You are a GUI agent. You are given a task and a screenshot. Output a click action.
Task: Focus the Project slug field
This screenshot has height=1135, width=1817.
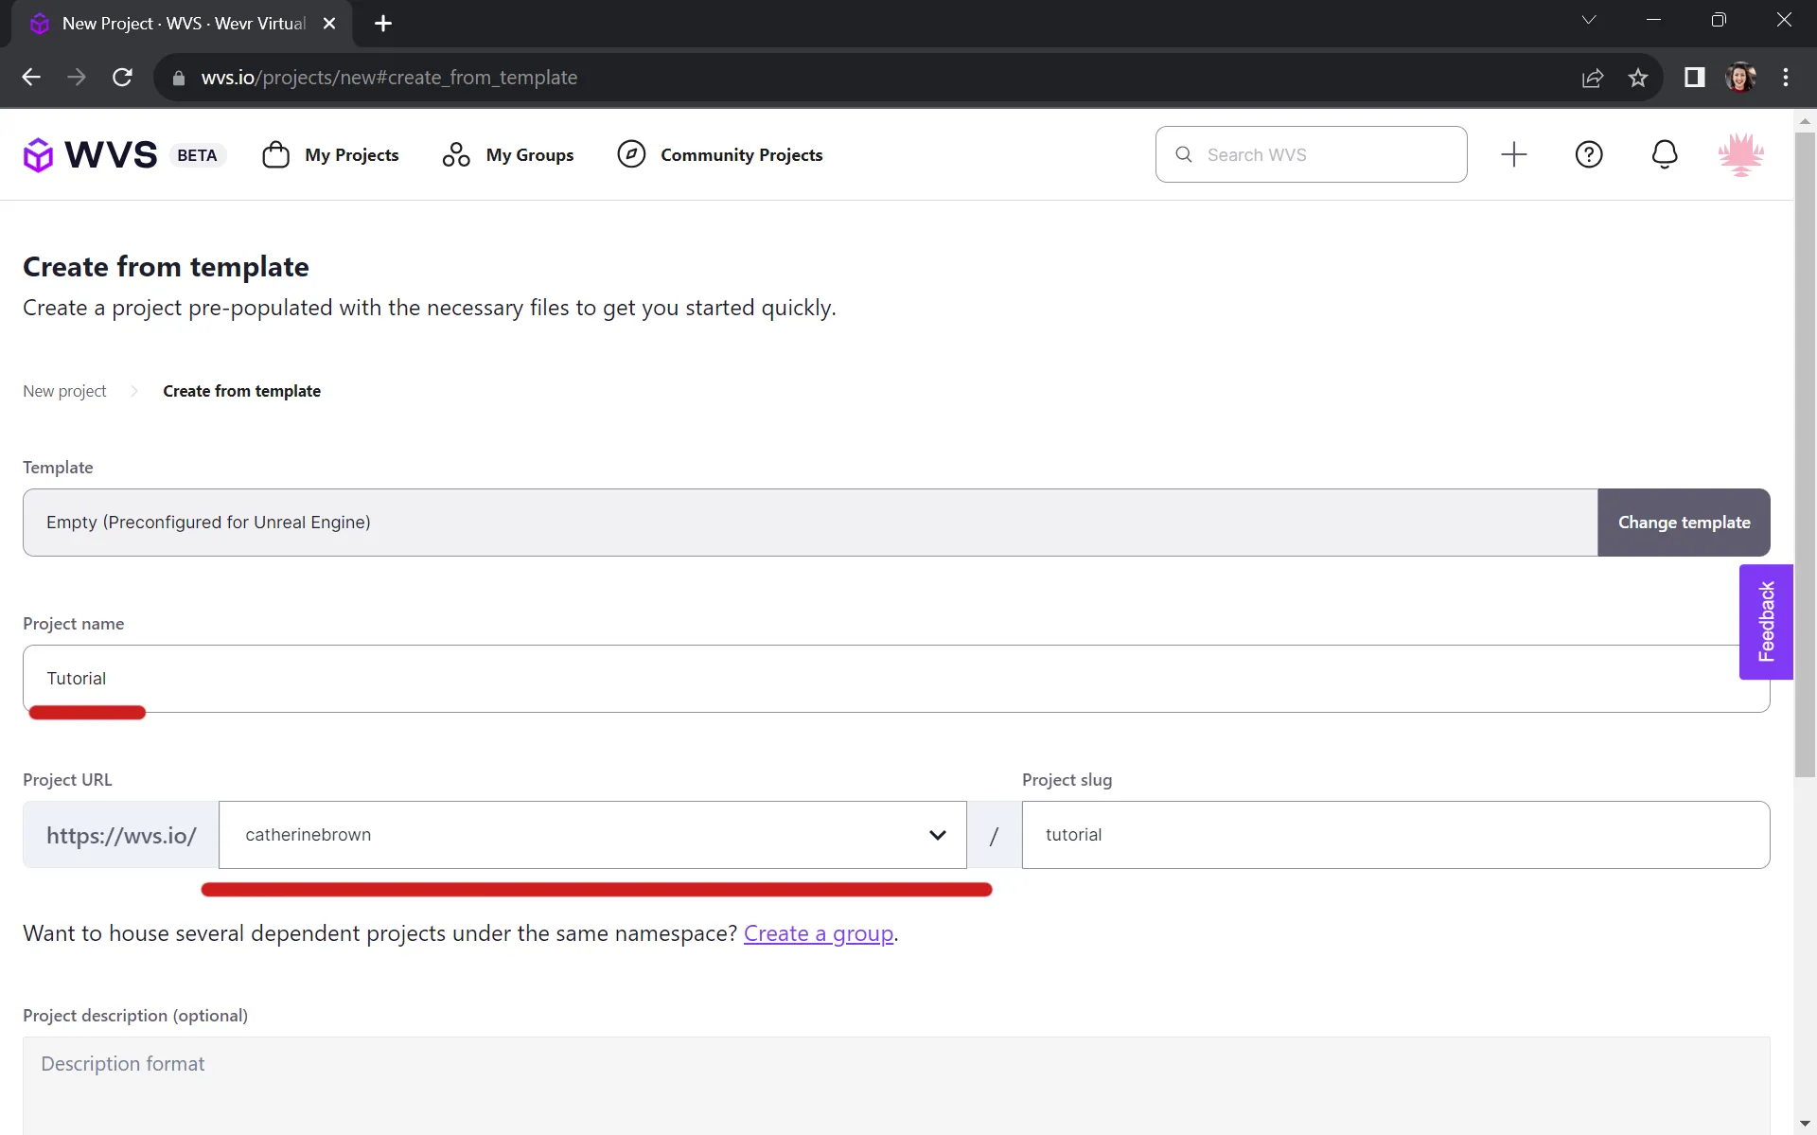click(x=1395, y=835)
